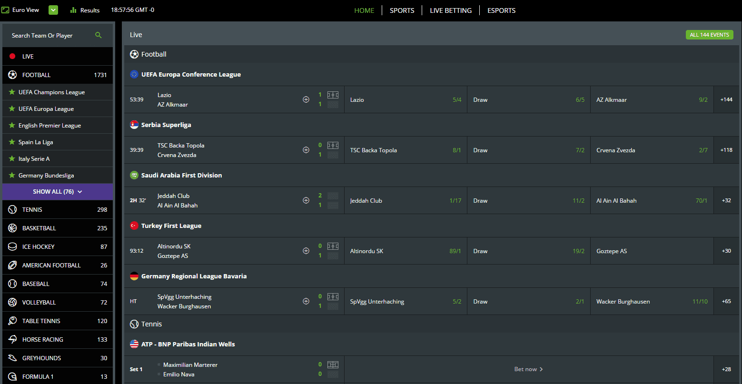The image size is (742, 384).
Task: Expand +144 more markets for Lazio match
Action: point(726,99)
